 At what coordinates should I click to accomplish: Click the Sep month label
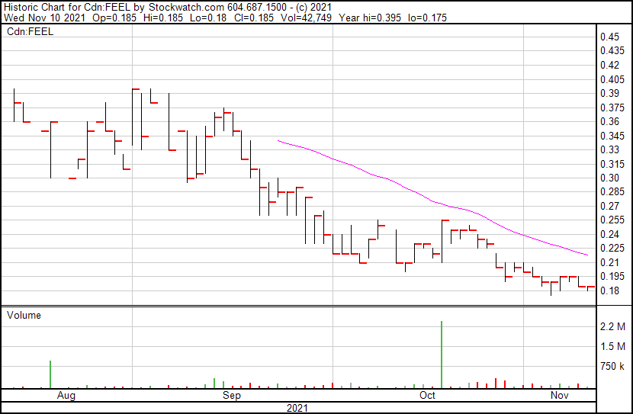tap(232, 396)
